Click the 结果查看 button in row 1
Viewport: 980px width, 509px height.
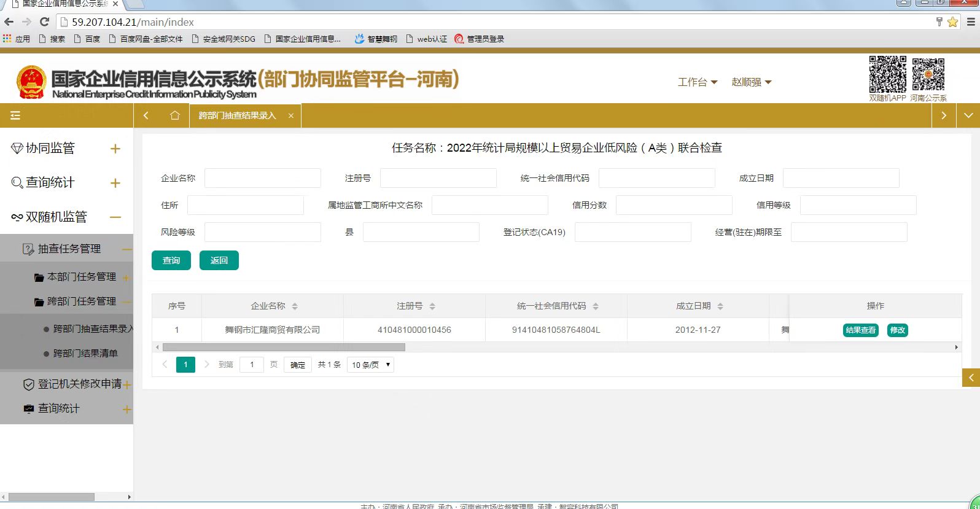pos(860,330)
